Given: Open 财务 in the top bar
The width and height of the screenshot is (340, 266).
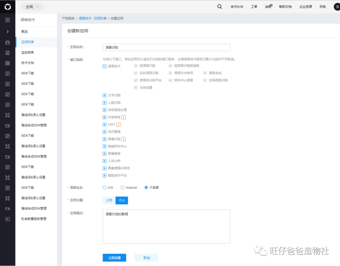Looking at the screenshot, I should pos(323,7).
